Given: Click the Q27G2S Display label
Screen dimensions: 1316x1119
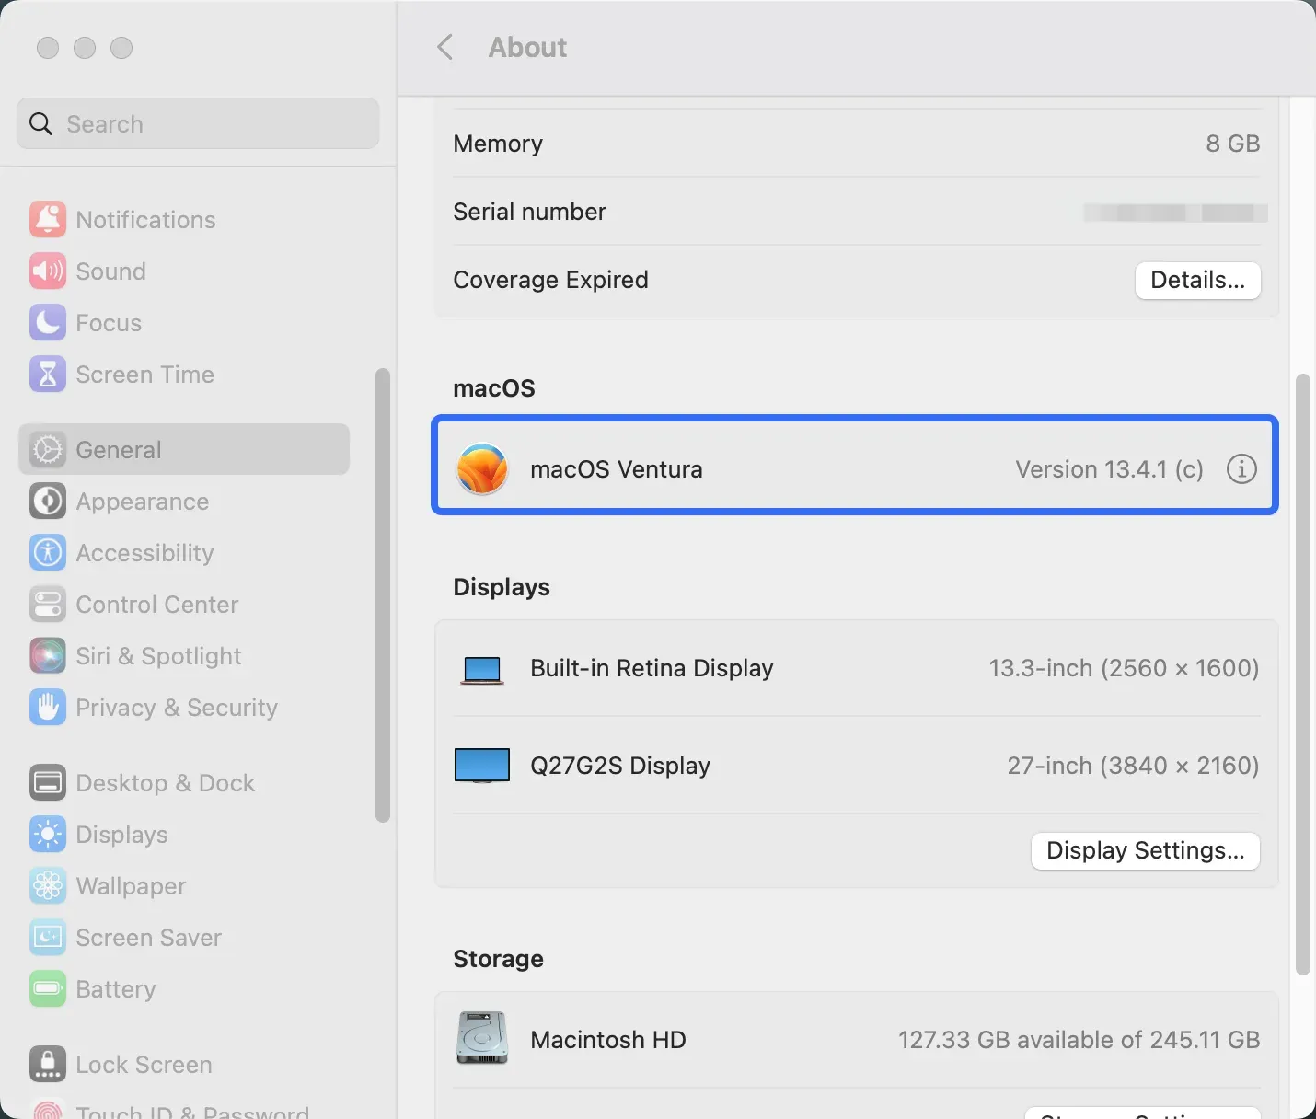Looking at the screenshot, I should 620,766.
